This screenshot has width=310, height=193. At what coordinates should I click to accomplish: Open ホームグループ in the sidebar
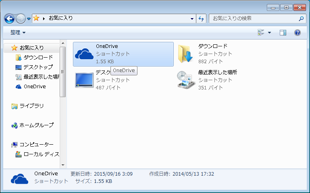[x=32, y=125]
